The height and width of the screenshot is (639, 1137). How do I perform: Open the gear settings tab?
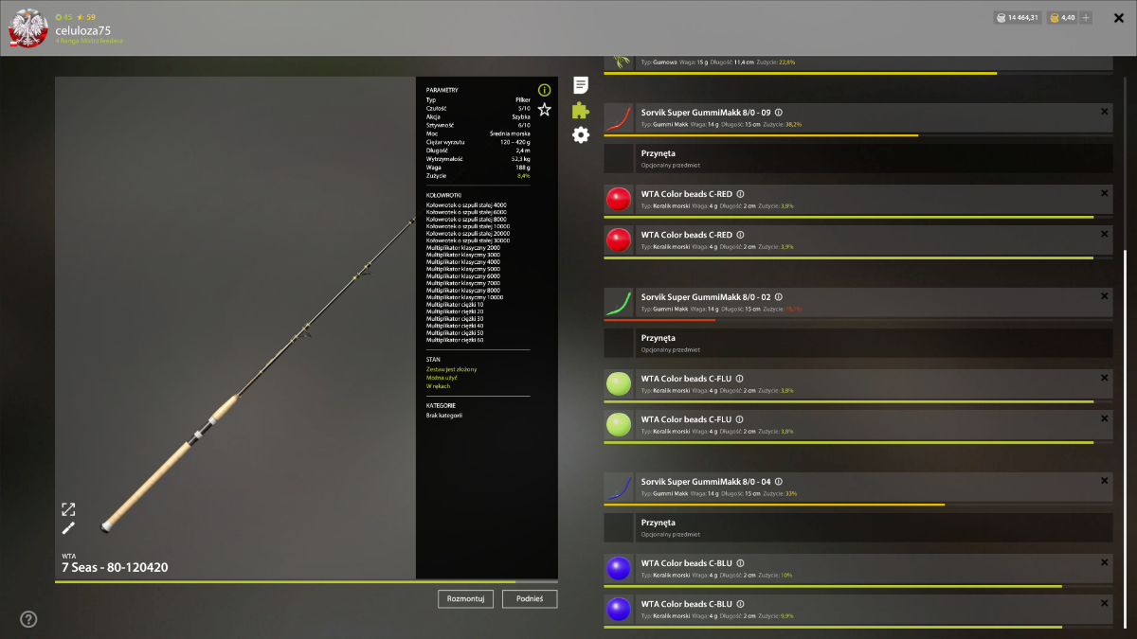[x=581, y=134]
